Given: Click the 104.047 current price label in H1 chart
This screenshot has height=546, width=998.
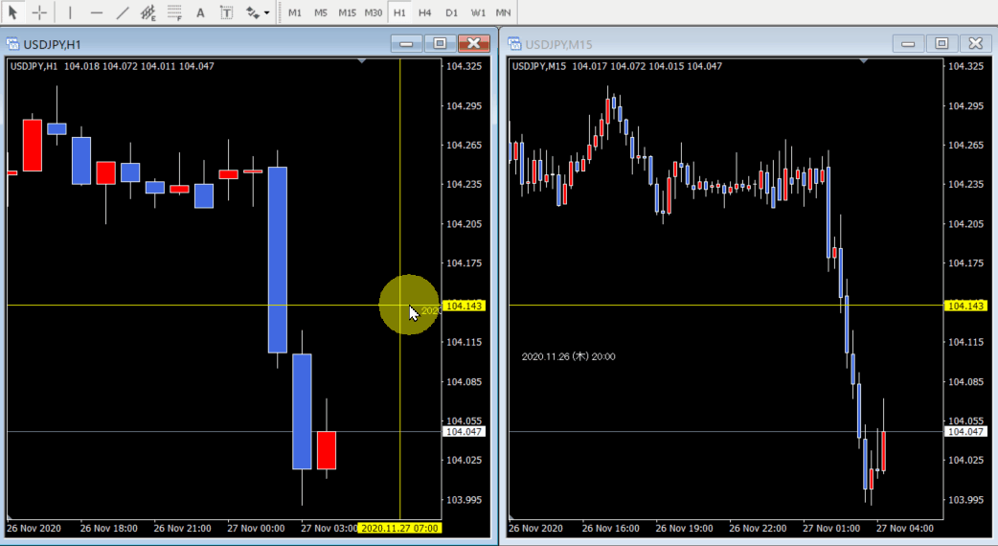Looking at the screenshot, I should 464,431.
